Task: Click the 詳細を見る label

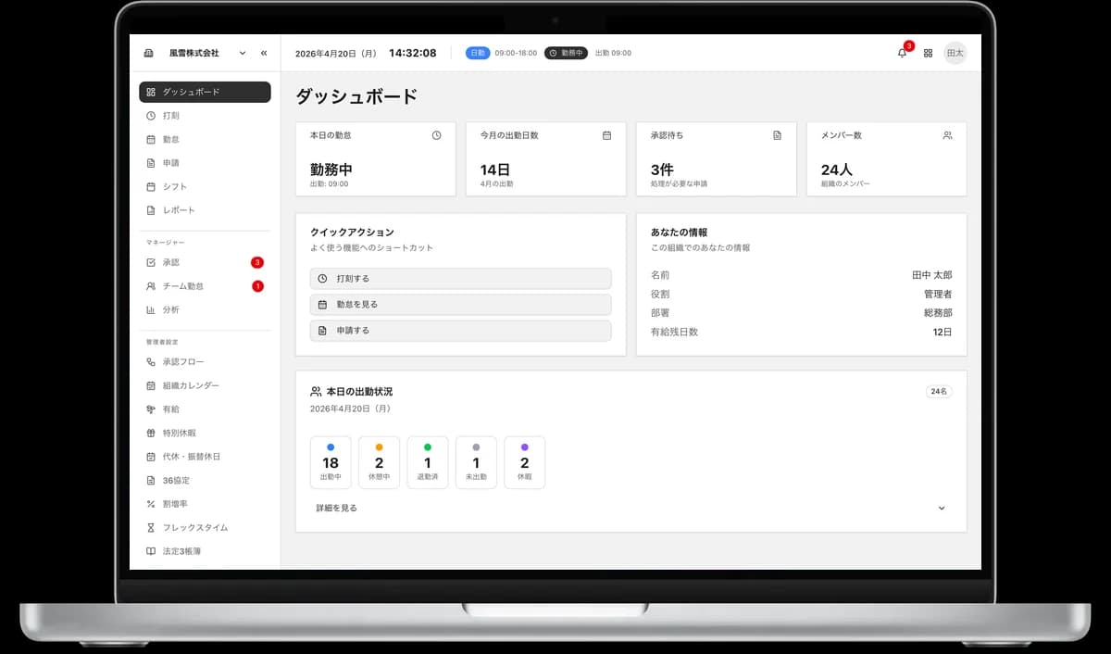Action: pos(336,508)
